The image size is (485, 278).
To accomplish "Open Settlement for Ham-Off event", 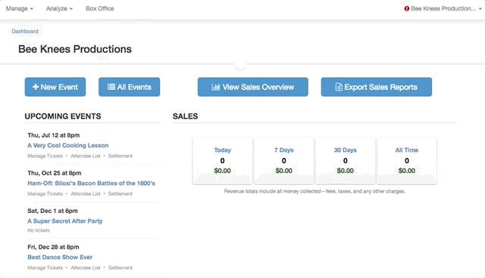I will [120, 194].
